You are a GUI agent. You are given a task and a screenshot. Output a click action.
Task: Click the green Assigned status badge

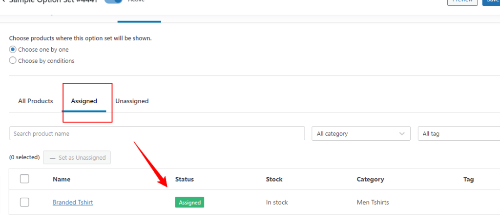click(189, 203)
